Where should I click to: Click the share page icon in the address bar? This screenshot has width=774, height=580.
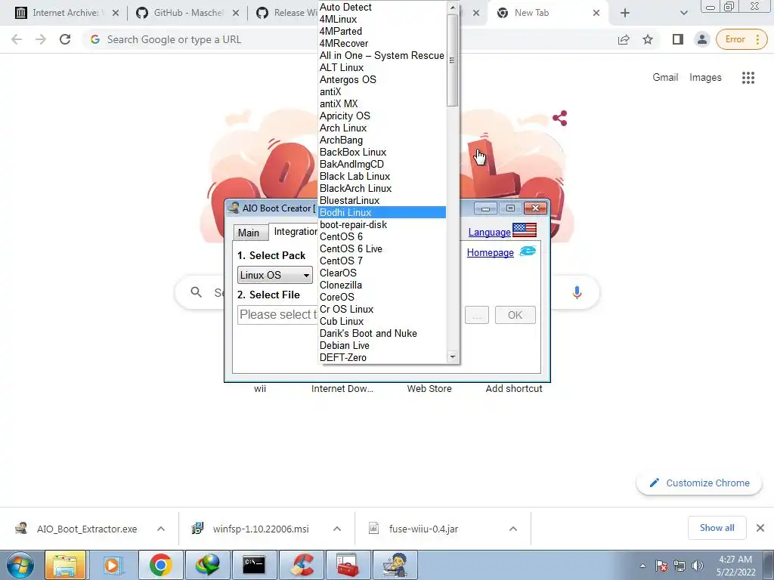(x=624, y=39)
